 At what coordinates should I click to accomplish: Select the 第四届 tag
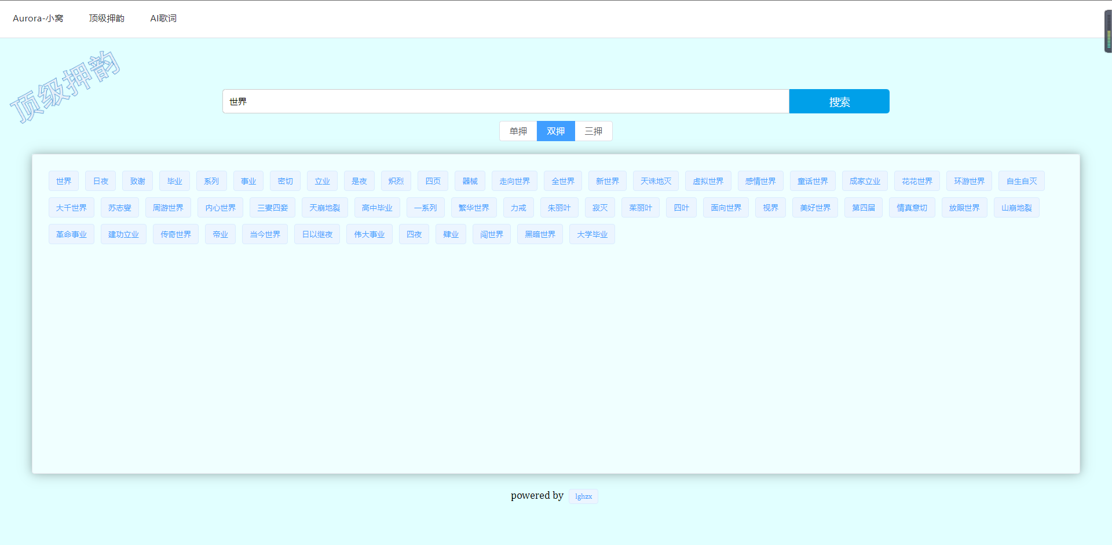(x=864, y=208)
